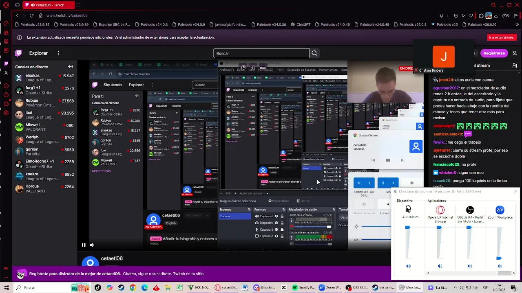Mute Zoom Workplace in volume mixer

click(500, 266)
